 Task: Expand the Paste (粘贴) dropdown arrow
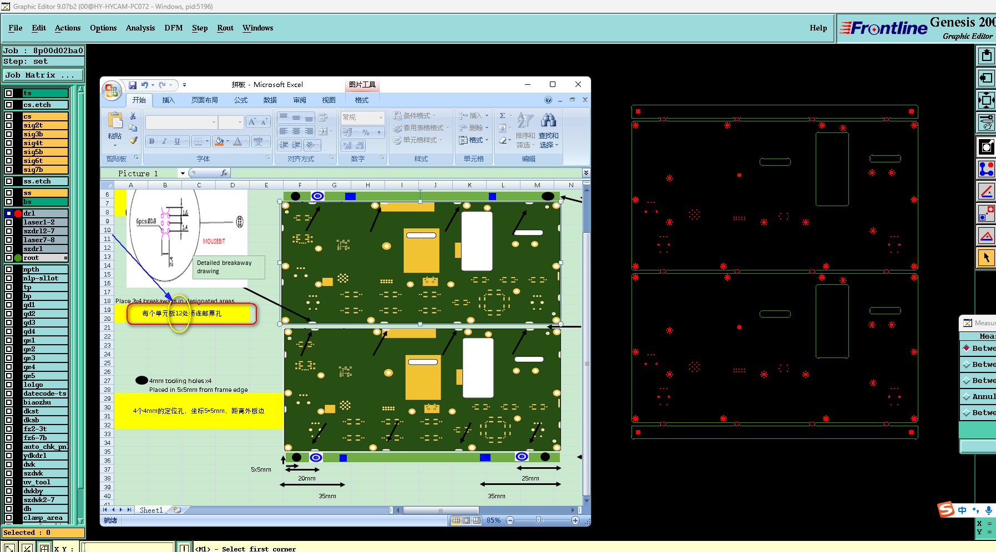click(115, 146)
